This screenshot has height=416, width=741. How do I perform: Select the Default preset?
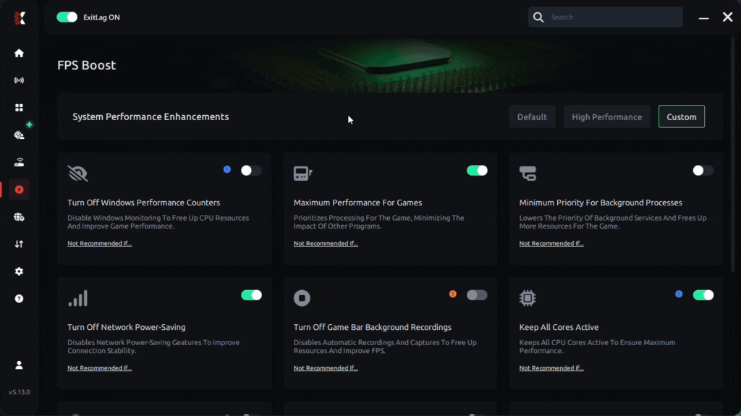(x=532, y=116)
